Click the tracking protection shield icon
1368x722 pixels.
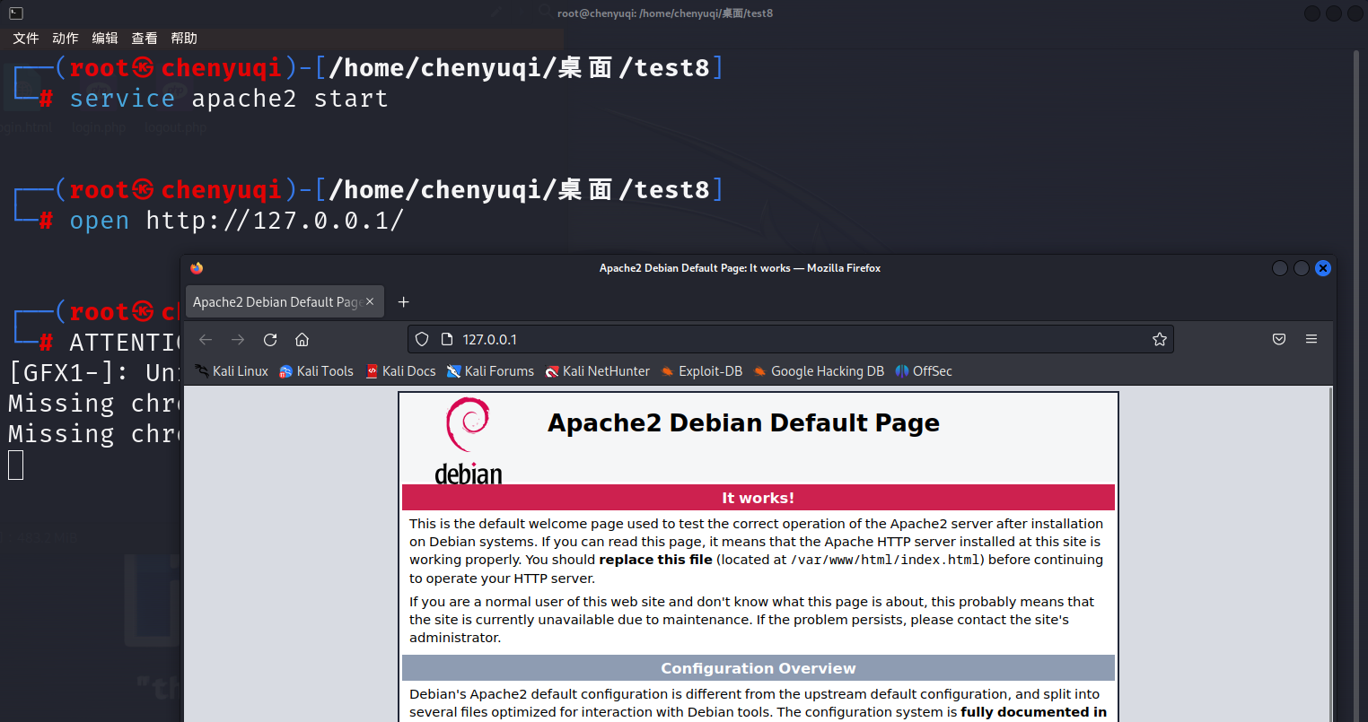[x=422, y=339]
